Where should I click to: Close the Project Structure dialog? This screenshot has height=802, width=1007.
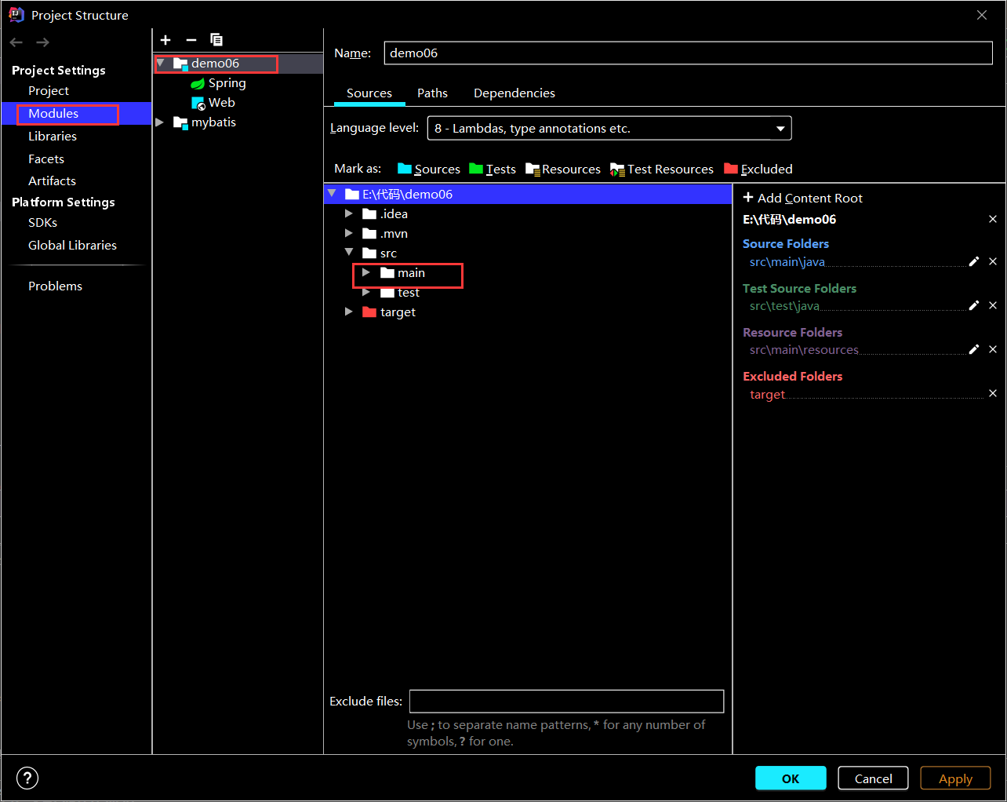coord(982,15)
